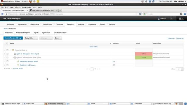
Task: Click the Agent-85 agent icon
Action: click(x=15, y=58)
